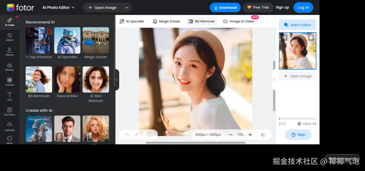The height and width of the screenshot is (171, 365).
Task: Click the Fotor logo
Action: (20, 7)
